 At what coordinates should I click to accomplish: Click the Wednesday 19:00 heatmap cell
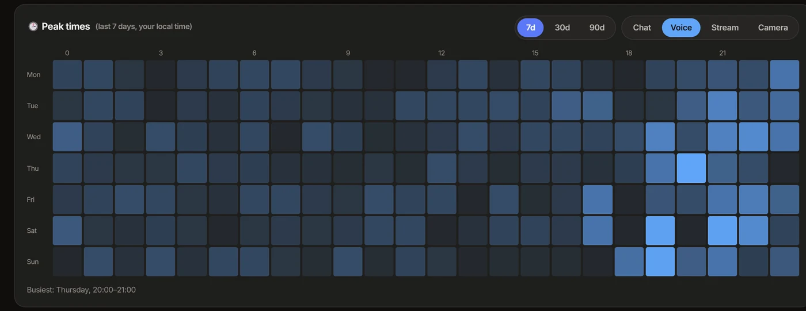pyautogui.click(x=660, y=137)
